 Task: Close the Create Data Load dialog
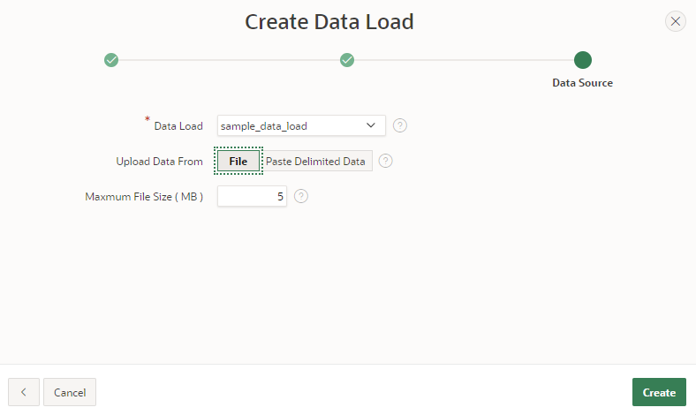675,21
